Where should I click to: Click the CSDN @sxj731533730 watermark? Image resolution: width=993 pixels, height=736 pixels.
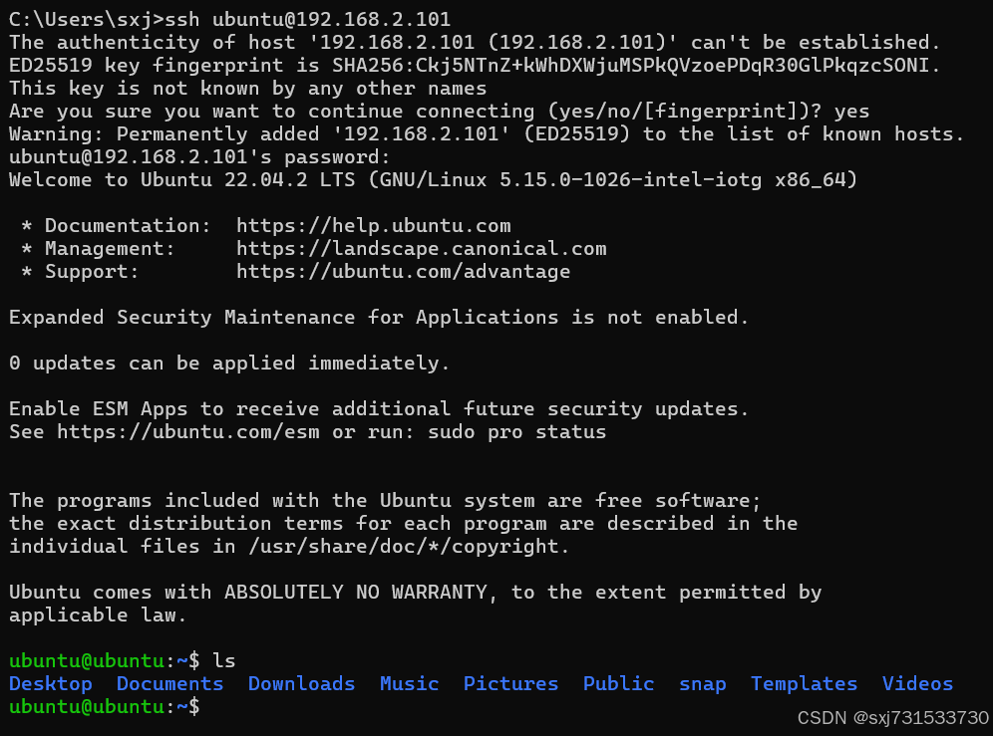click(907, 717)
